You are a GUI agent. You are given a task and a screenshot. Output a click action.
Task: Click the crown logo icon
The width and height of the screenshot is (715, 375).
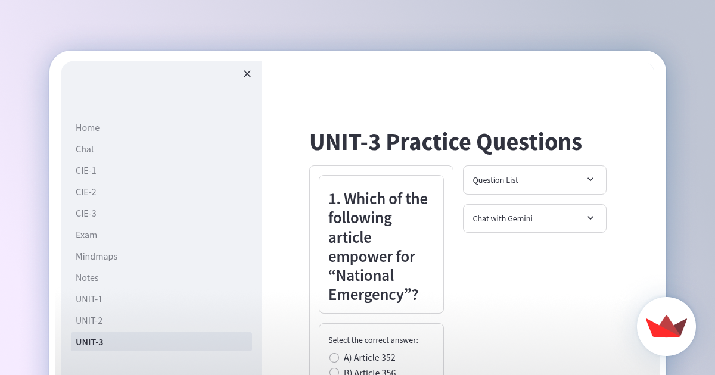coord(666,326)
